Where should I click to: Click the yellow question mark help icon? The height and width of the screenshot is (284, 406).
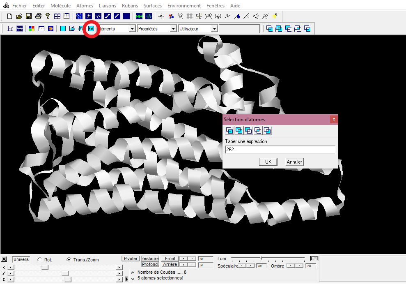[x=48, y=16]
